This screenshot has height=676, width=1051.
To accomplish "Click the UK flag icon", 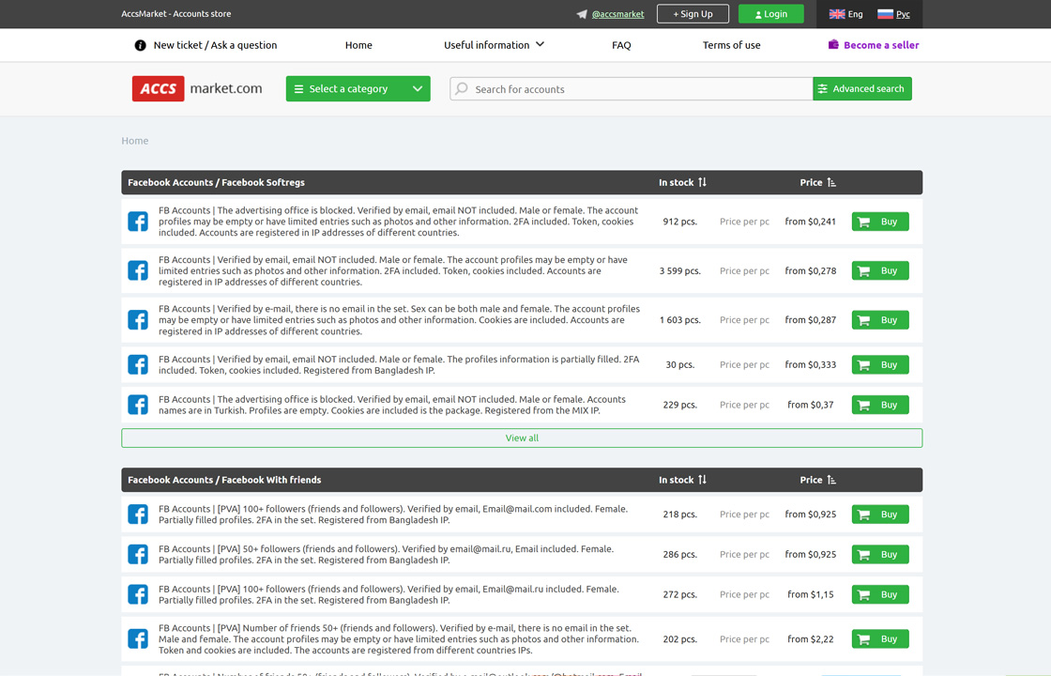I will click(836, 14).
